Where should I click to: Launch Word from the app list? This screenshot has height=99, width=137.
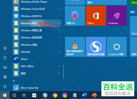(x=36, y=59)
